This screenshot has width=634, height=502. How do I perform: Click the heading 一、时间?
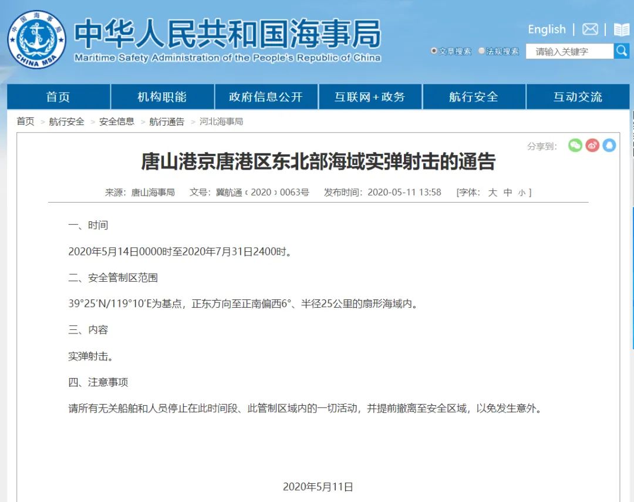(88, 225)
